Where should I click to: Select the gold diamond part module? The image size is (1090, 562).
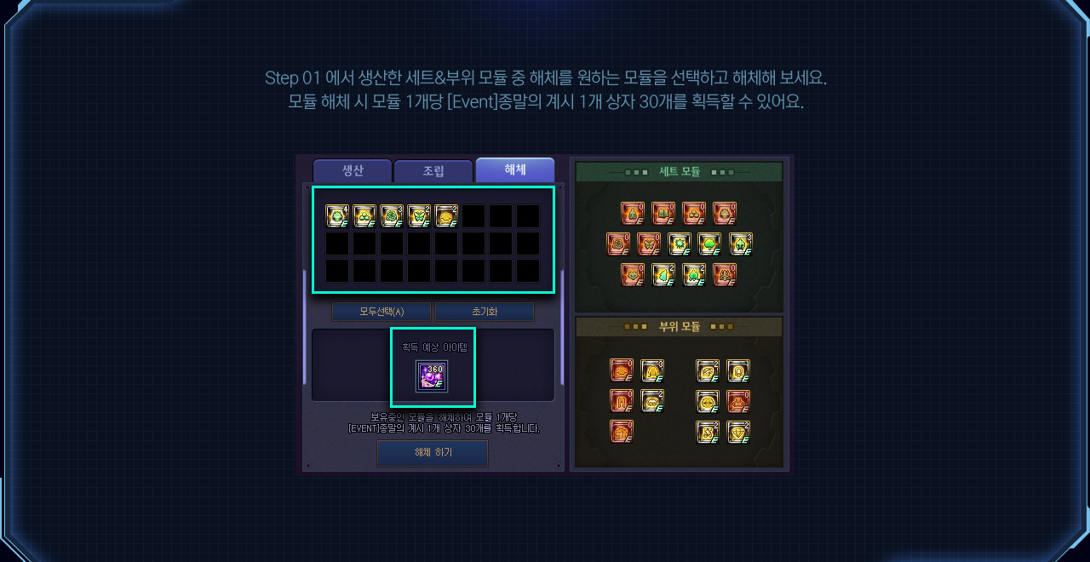click(738, 431)
